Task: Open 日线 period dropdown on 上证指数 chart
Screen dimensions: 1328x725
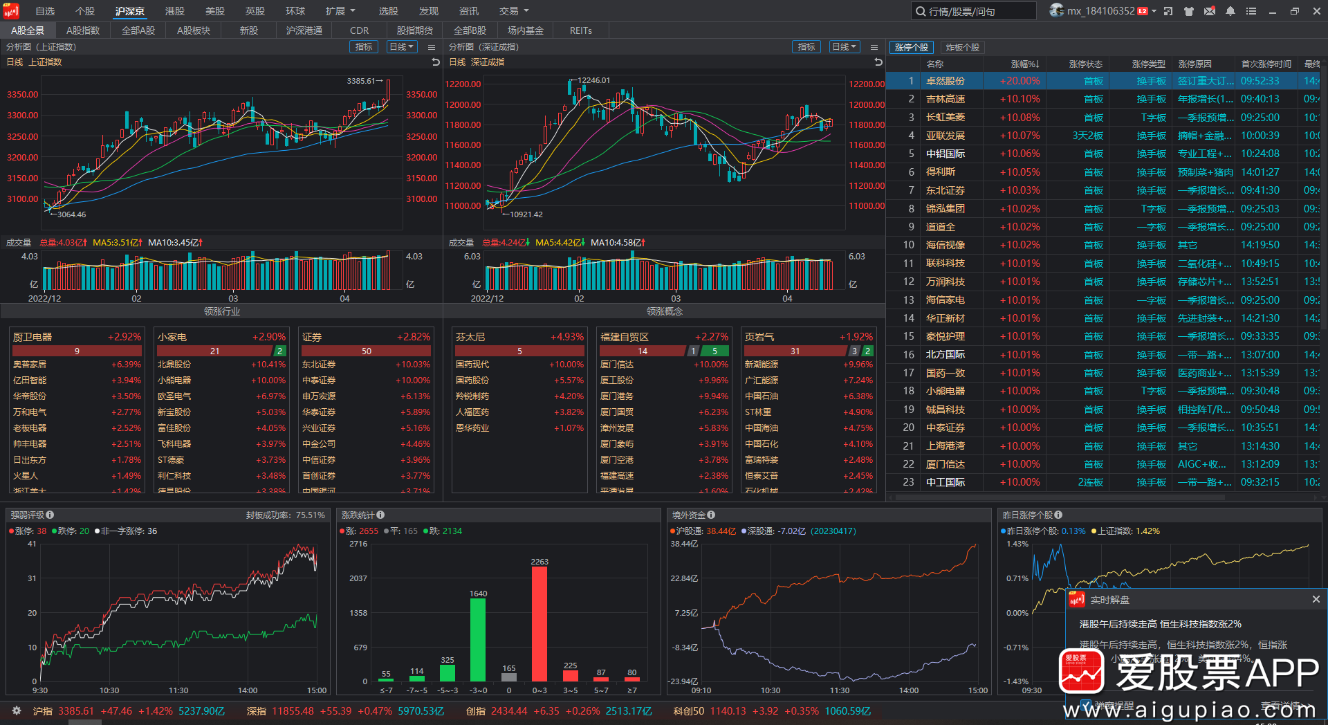Action: click(x=402, y=47)
